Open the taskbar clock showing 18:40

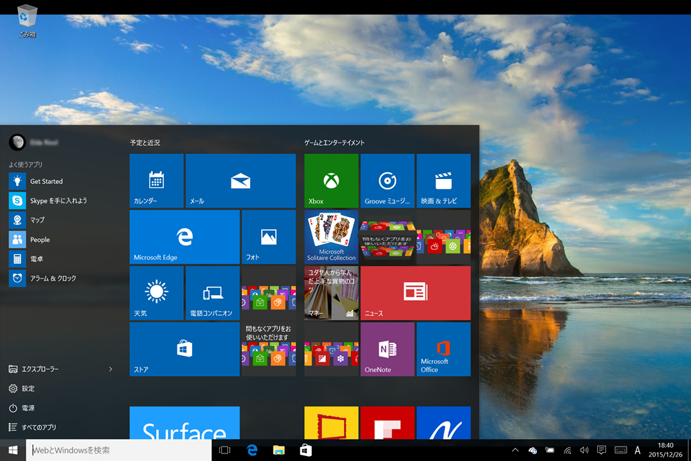[x=665, y=450]
